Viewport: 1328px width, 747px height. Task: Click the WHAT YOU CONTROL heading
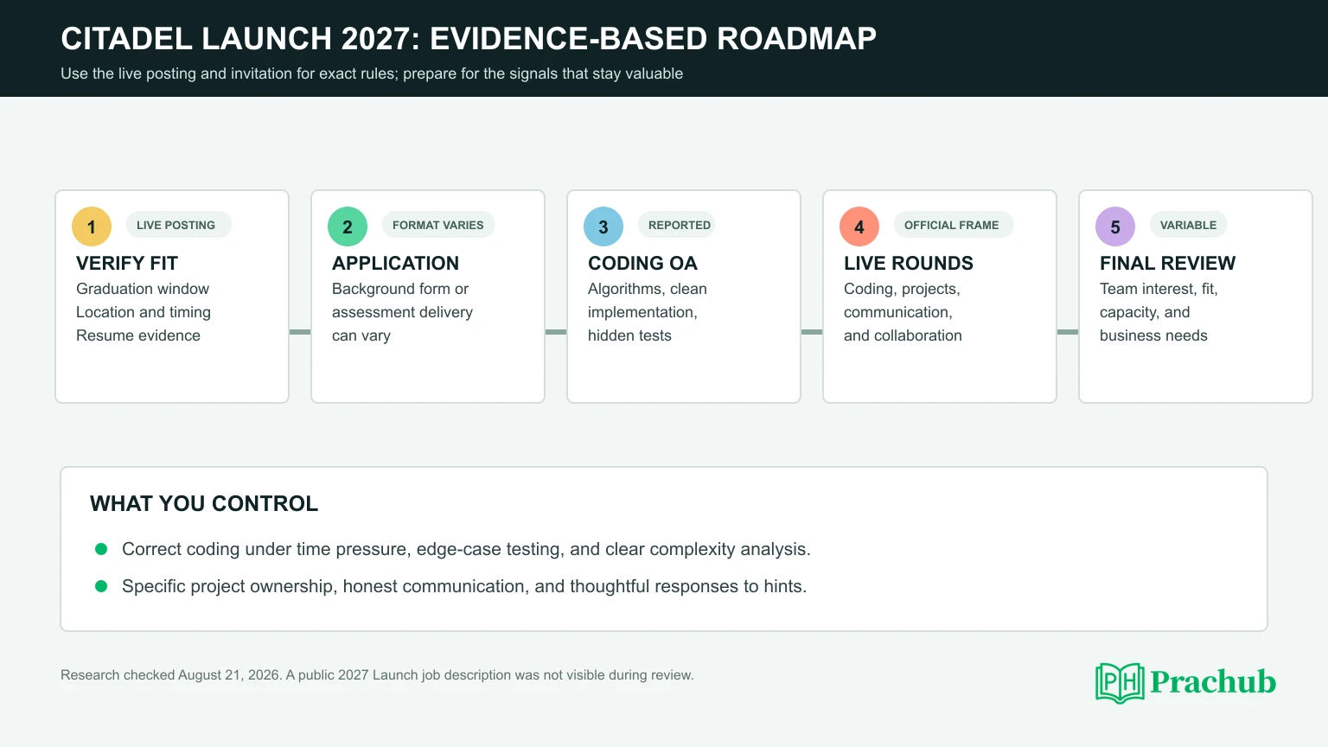tap(204, 503)
